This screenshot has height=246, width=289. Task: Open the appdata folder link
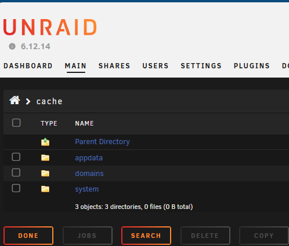(x=89, y=158)
